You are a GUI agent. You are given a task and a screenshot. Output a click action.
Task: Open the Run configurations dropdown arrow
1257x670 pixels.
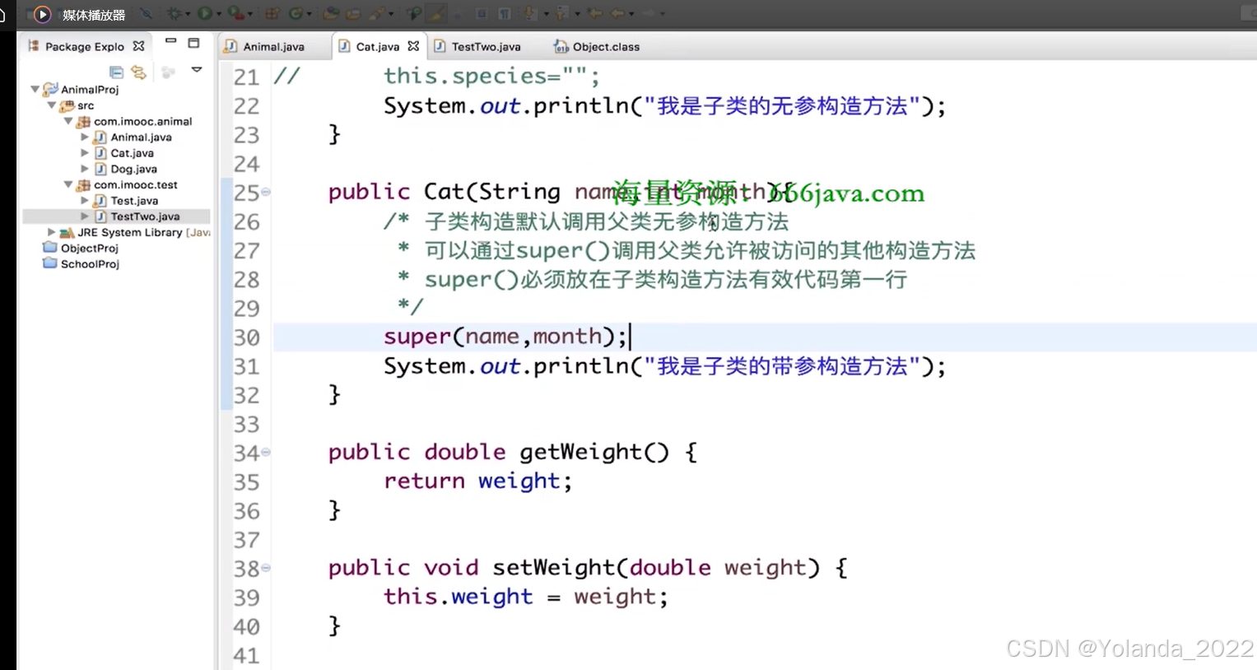pyautogui.click(x=219, y=14)
